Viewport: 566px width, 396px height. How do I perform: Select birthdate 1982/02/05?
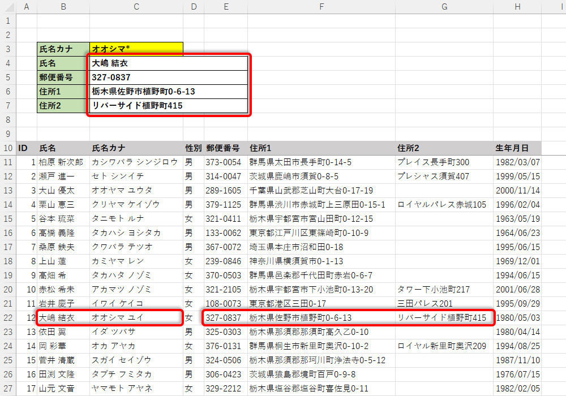coord(517,389)
